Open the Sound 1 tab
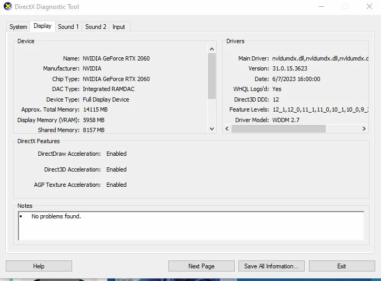Screen dimensions: 381x281 [x=68, y=27]
